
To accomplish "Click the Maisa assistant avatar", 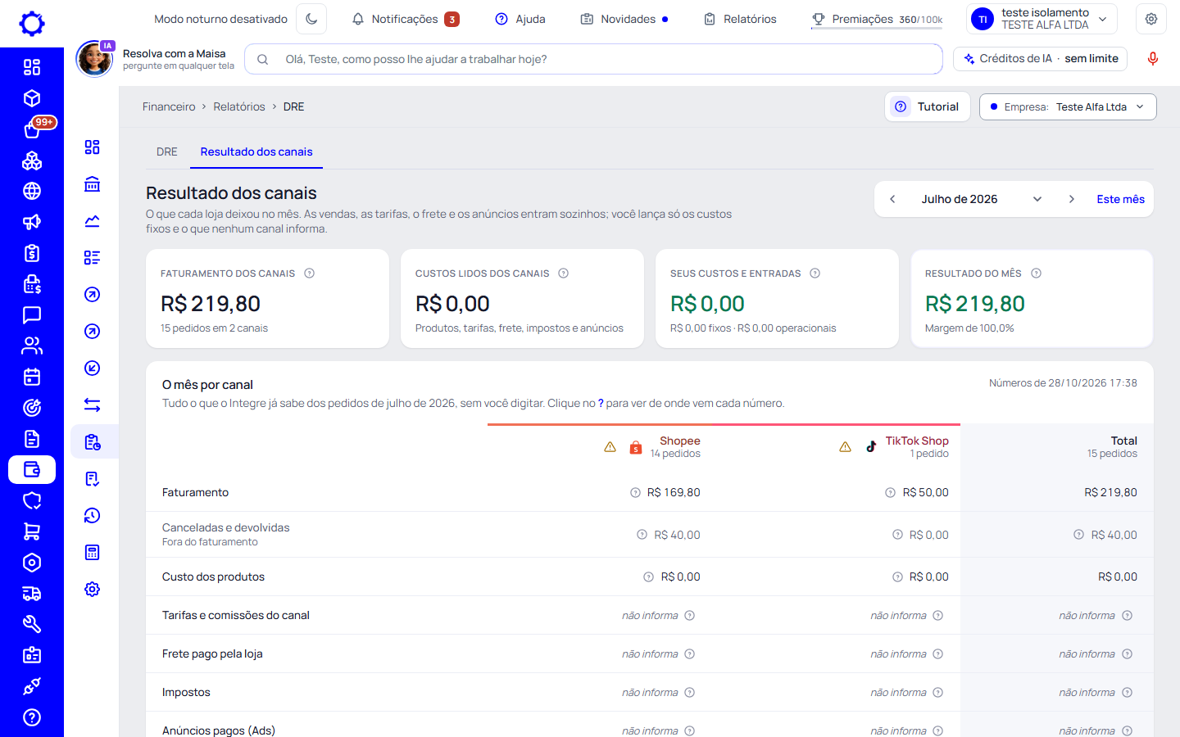I will [95, 59].
